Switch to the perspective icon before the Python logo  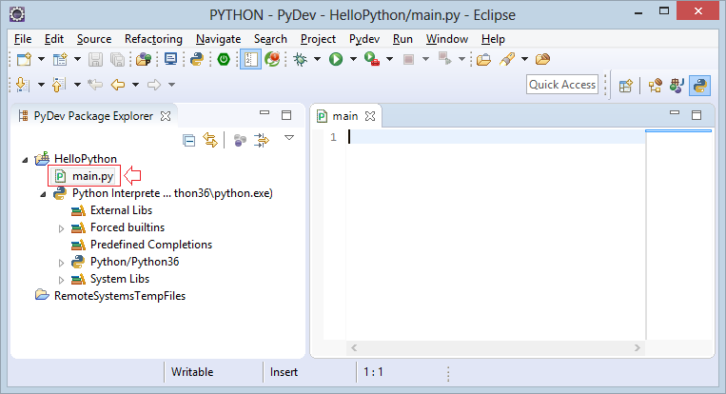click(x=677, y=86)
